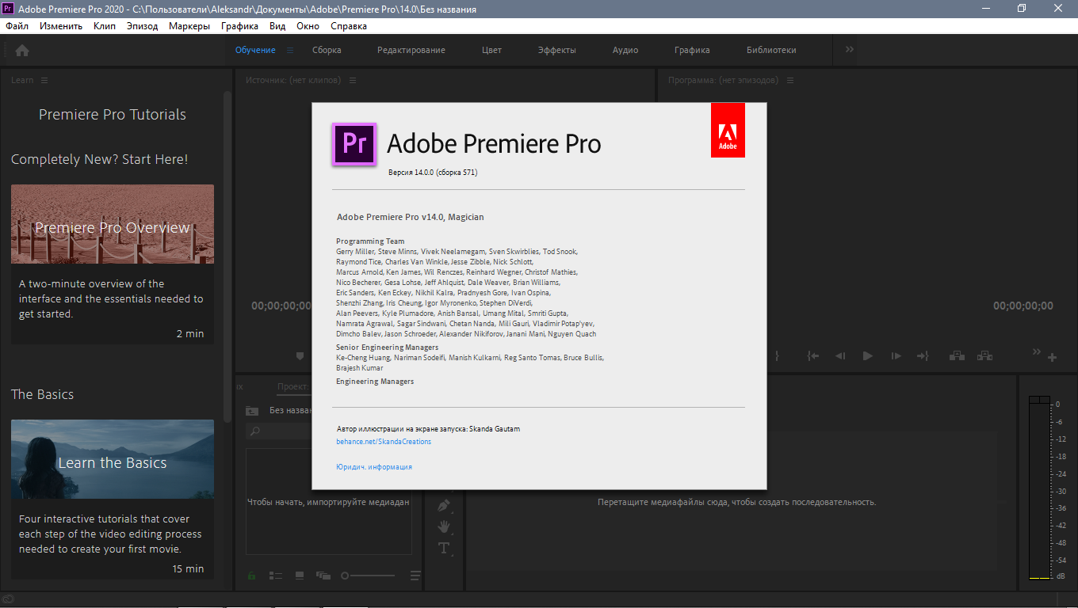Click the Play button in Program monitor

point(867,356)
